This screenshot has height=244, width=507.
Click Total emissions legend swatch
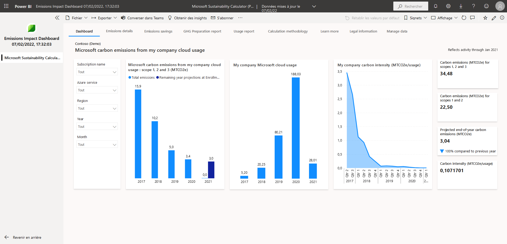click(130, 77)
